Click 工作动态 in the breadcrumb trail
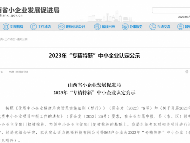 point(10,39)
